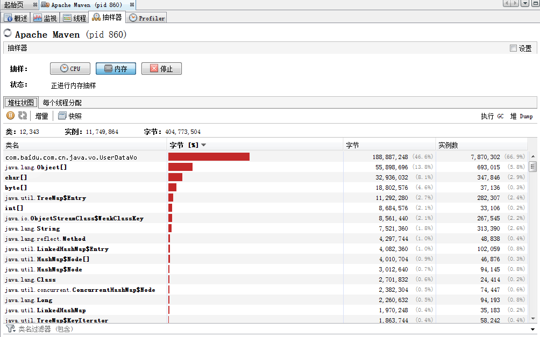Open the 监视 tab
Viewport: 540px width, 337px height.
45,18
